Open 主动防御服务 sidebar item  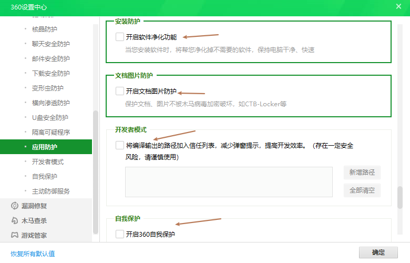(51, 191)
